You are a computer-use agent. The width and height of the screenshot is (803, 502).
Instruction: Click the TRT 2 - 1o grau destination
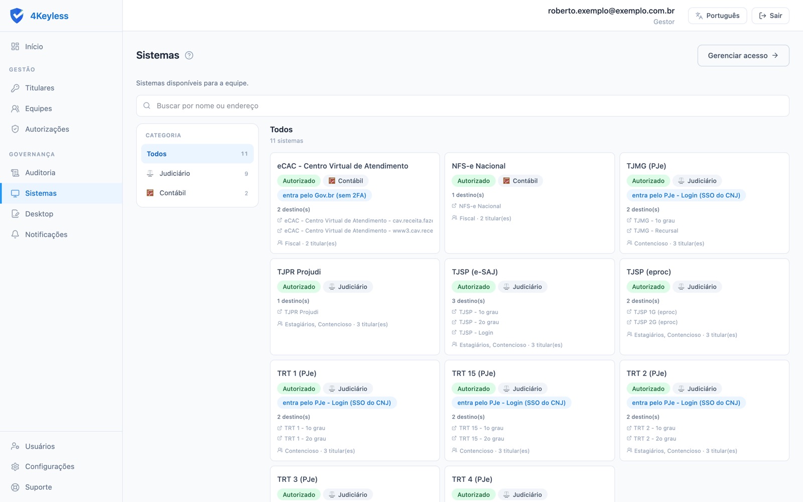[x=654, y=428]
